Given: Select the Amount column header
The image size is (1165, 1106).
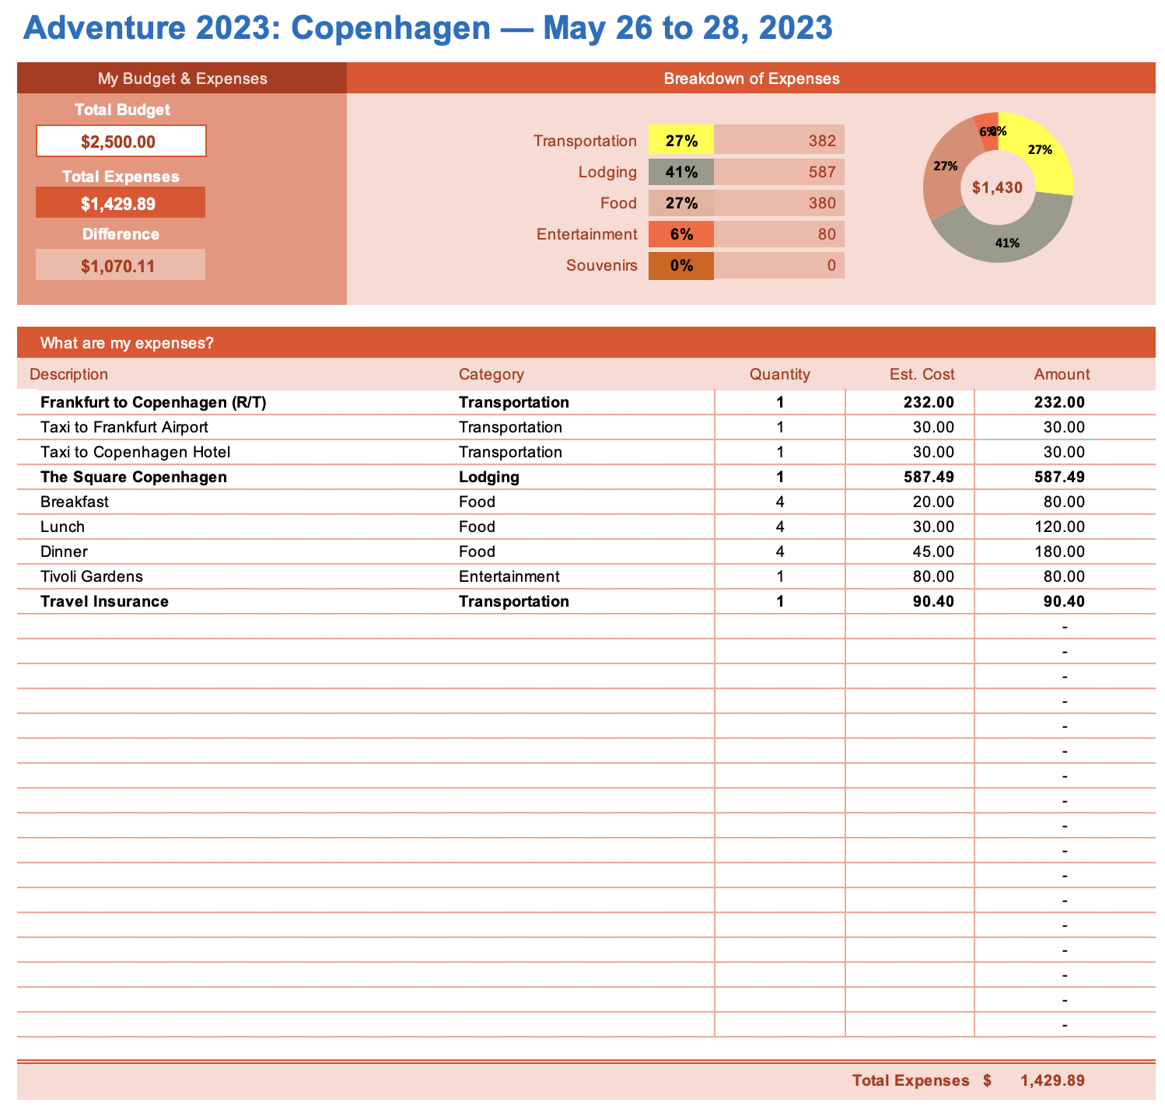Looking at the screenshot, I should coord(1062,374).
